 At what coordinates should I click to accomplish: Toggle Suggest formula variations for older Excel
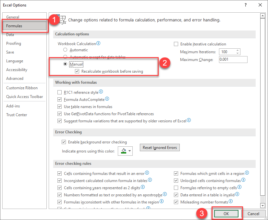point(59,121)
